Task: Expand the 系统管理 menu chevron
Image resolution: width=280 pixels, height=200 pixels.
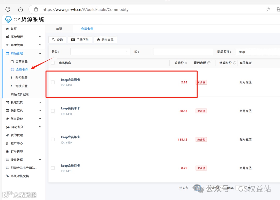Action: [40, 37]
